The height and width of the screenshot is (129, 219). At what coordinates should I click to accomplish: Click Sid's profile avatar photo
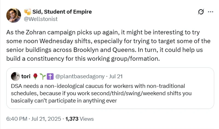click(13, 15)
